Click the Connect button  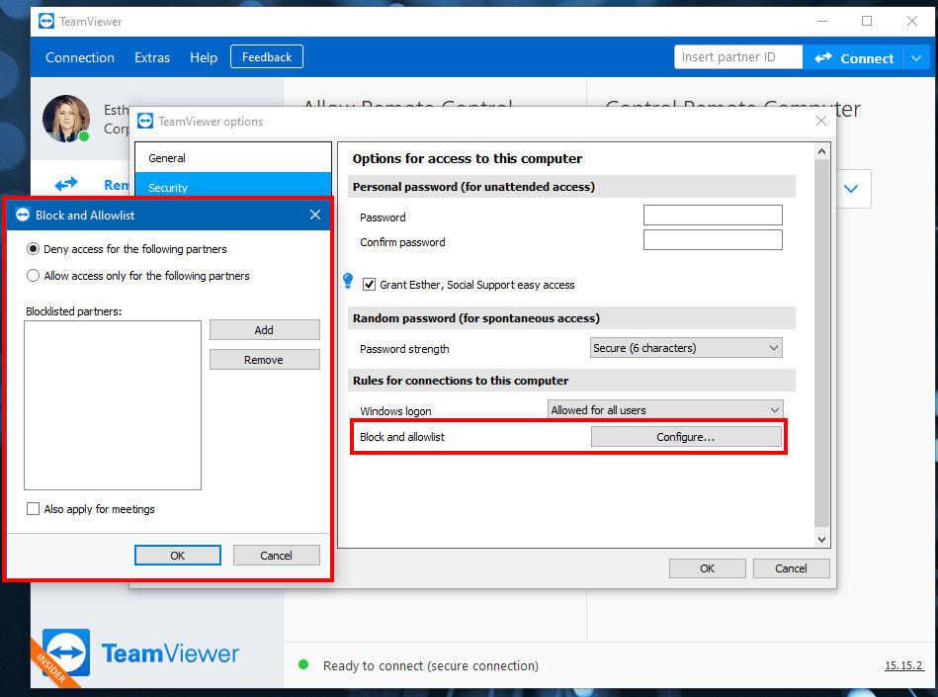[x=852, y=58]
